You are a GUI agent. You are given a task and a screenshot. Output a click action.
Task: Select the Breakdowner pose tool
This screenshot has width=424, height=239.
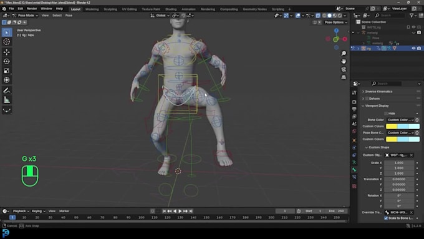click(7, 110)
